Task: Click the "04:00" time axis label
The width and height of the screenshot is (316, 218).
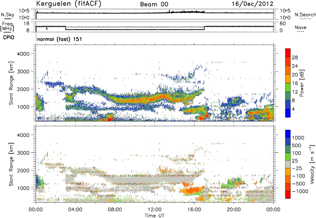Action: click(x=75, y=210)
